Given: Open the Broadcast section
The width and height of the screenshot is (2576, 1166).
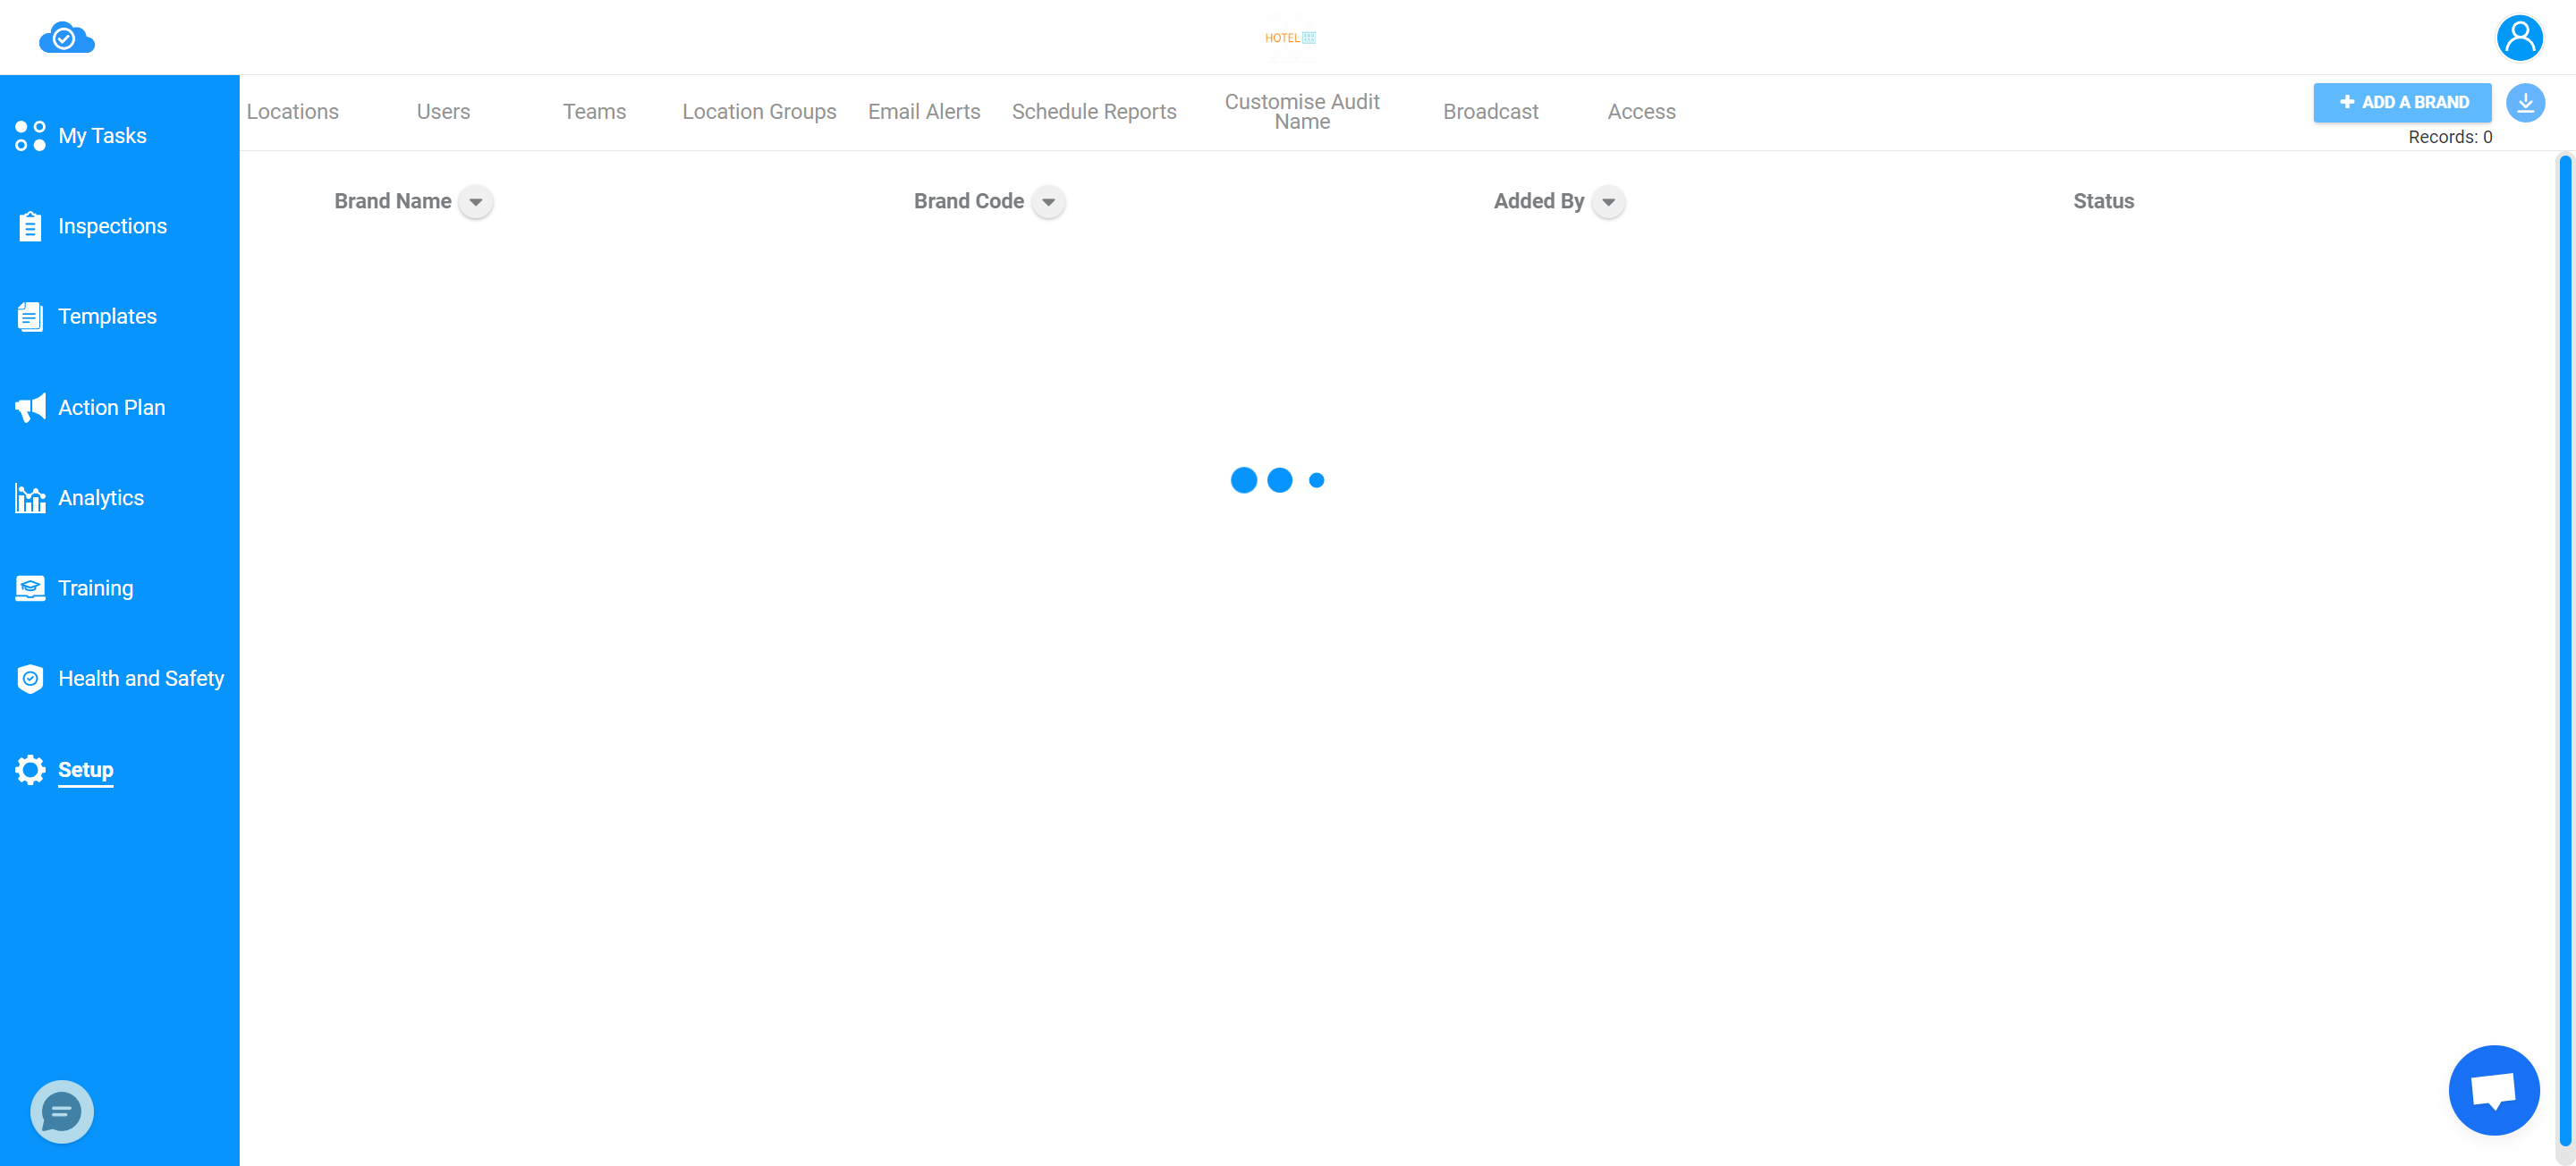Looking at the screenshot, I should [1490, 112].
